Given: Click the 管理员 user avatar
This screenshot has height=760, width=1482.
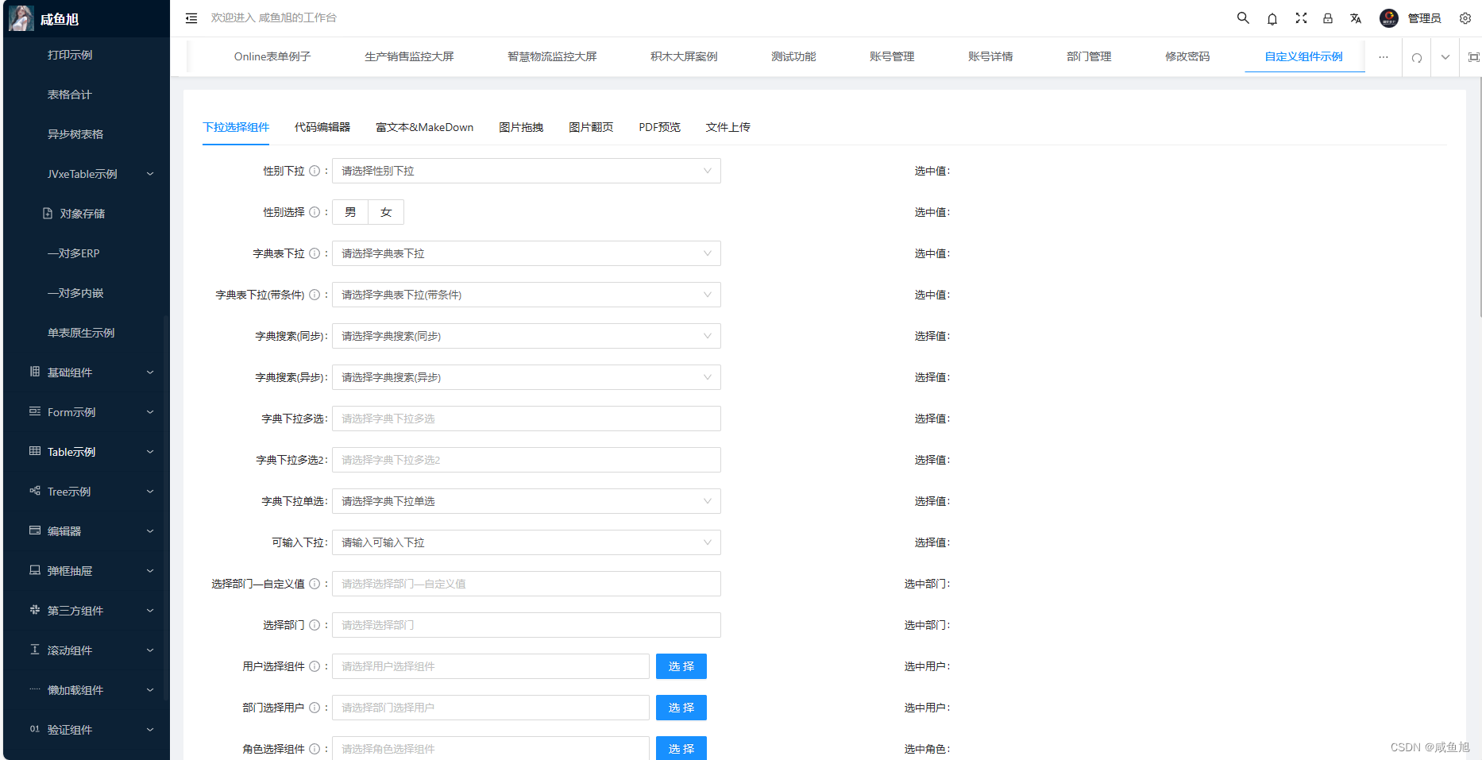Looking at the screenshot, I should (x=1389, y=18).
